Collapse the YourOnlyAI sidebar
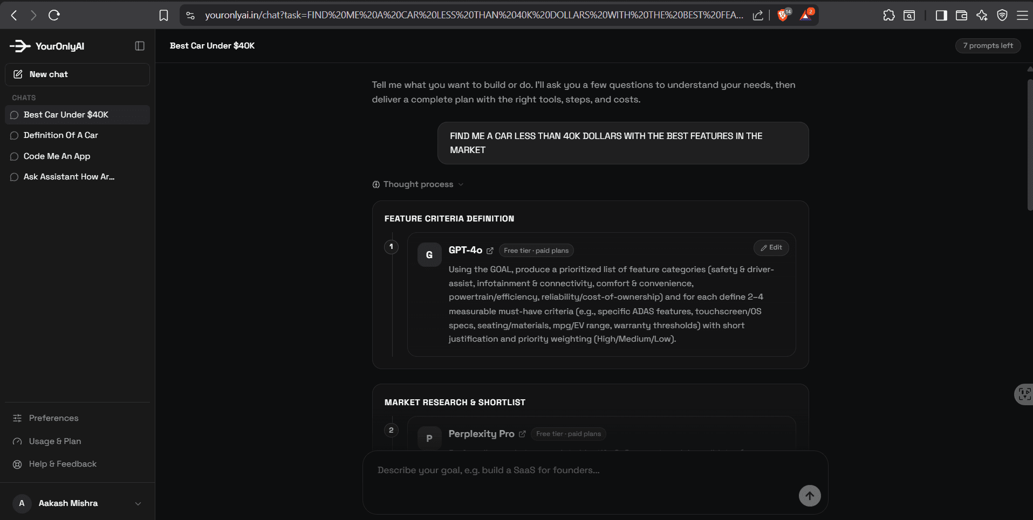Screen dimensions: 1033x520 (x=140, y=46)
